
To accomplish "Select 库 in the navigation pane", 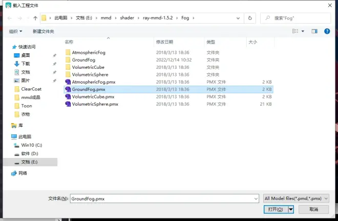I will point(20,126).
